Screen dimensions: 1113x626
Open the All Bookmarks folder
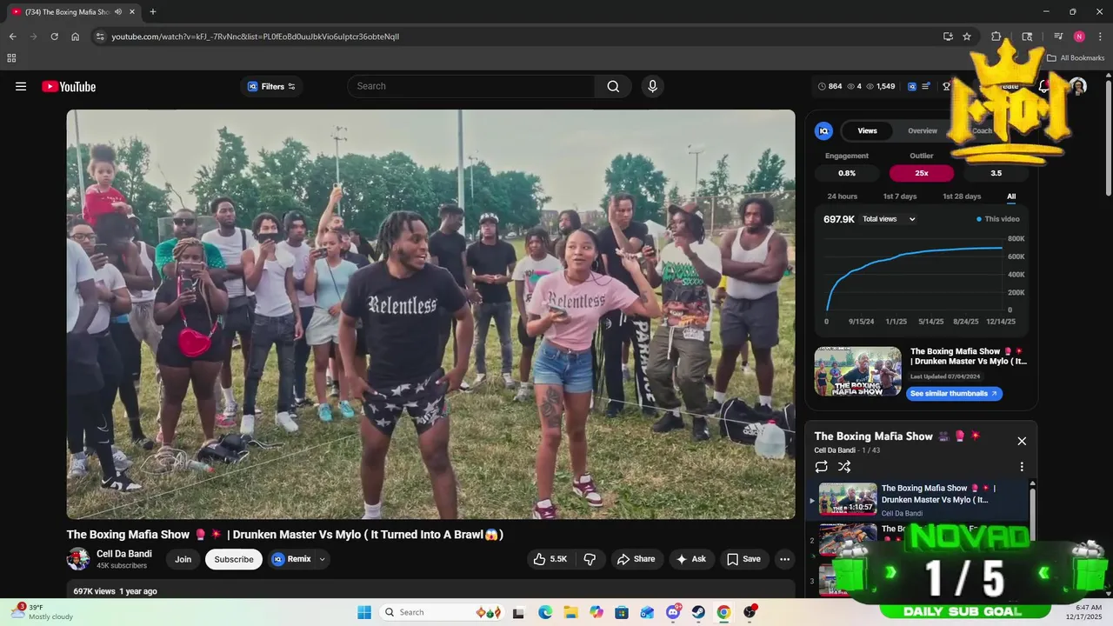pos(1076,58)
